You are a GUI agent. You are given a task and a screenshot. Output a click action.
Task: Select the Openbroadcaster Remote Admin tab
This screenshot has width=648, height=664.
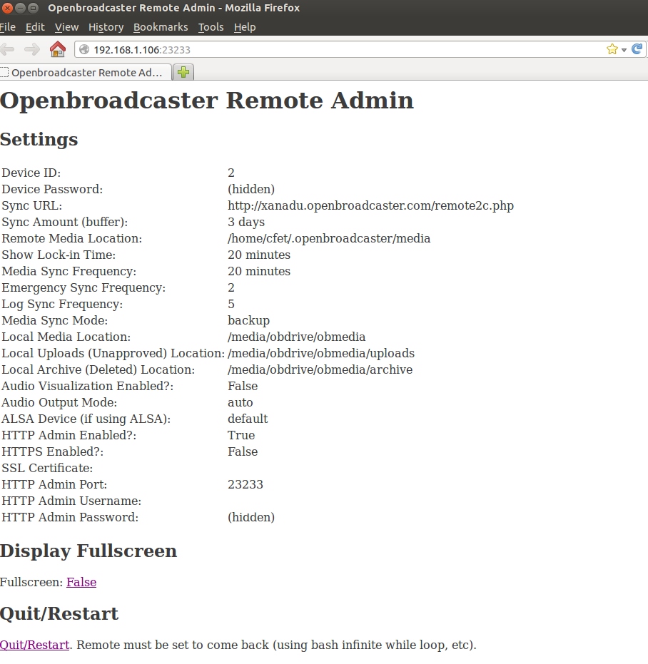[86, 73]
